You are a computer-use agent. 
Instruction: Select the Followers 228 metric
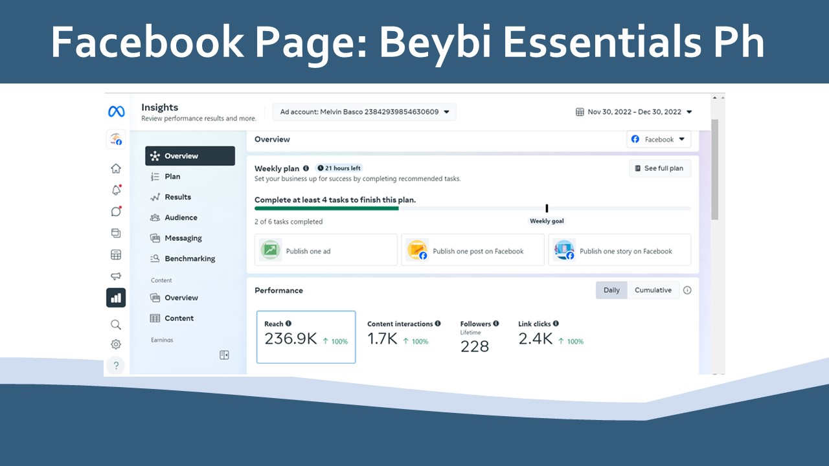(479, 337)
